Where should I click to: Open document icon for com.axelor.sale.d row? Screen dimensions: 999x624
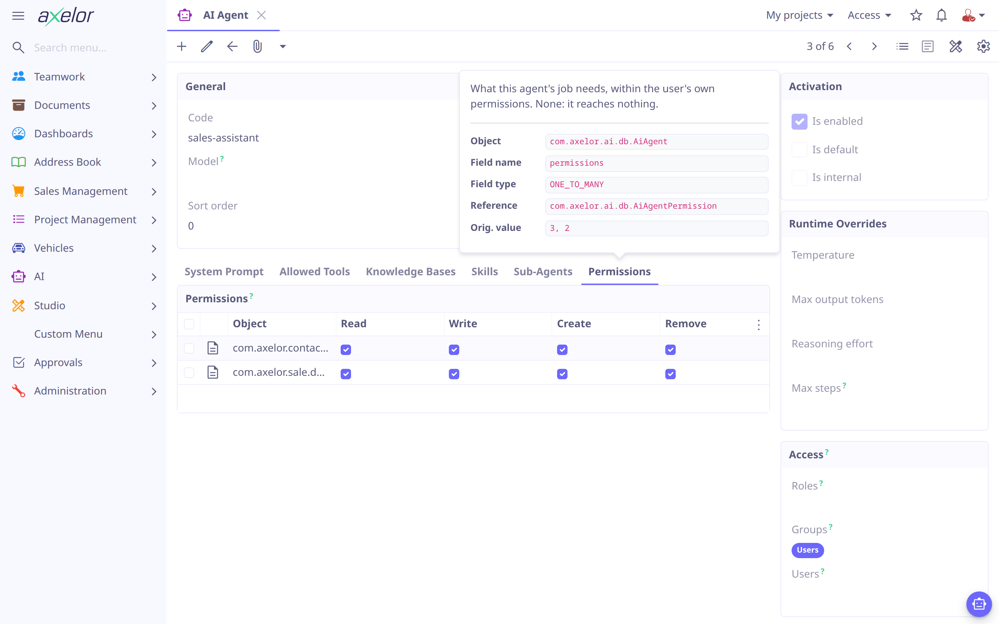coord(213,372)
